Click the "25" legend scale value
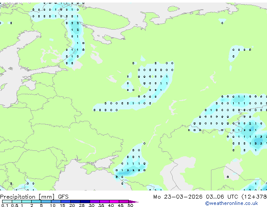 [x=82, y=205]
